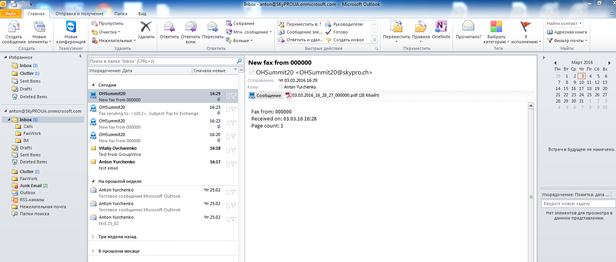Select March 17 in the calendar

point(581,89)
